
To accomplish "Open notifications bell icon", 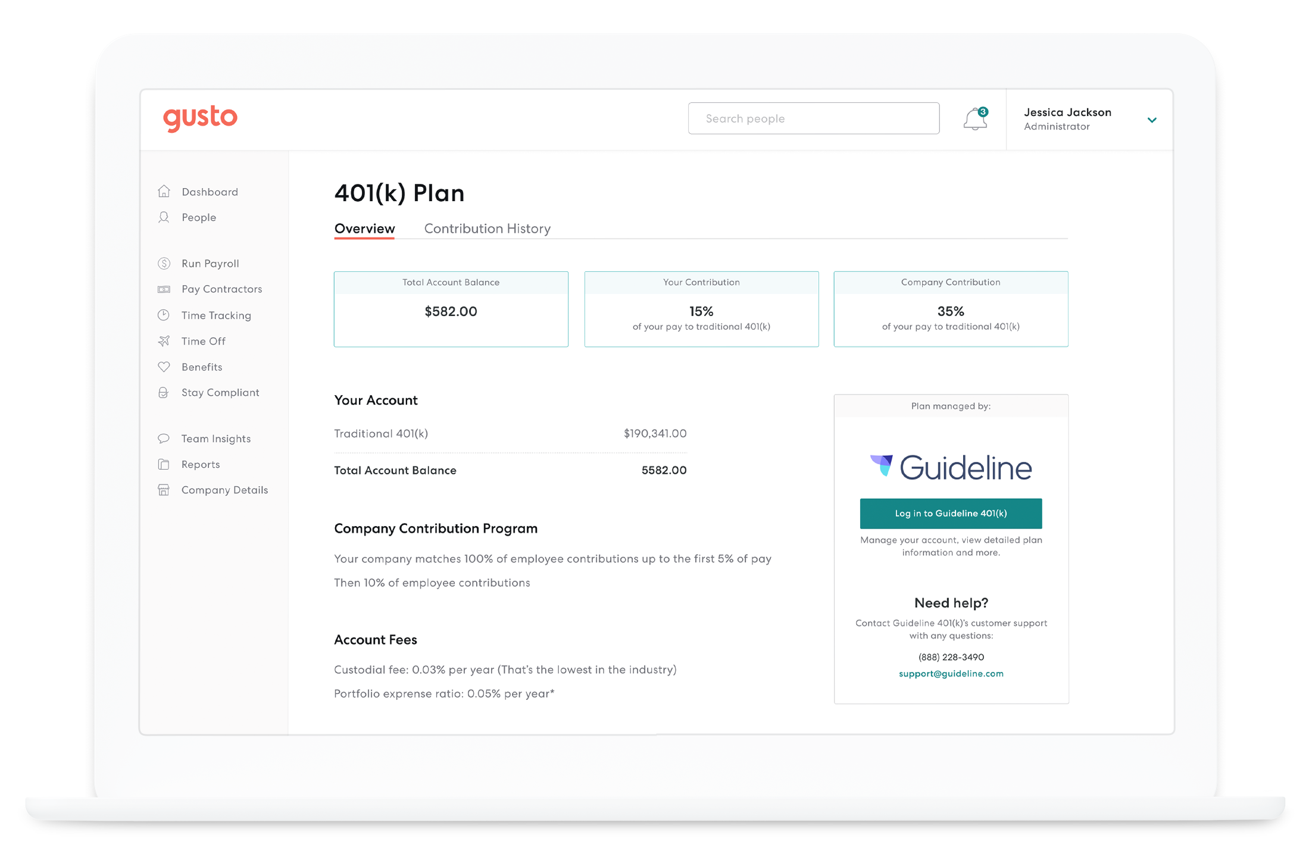I will pos(974,119).
